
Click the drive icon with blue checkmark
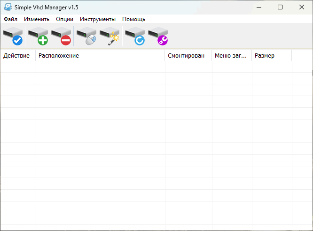pos(13,37)
